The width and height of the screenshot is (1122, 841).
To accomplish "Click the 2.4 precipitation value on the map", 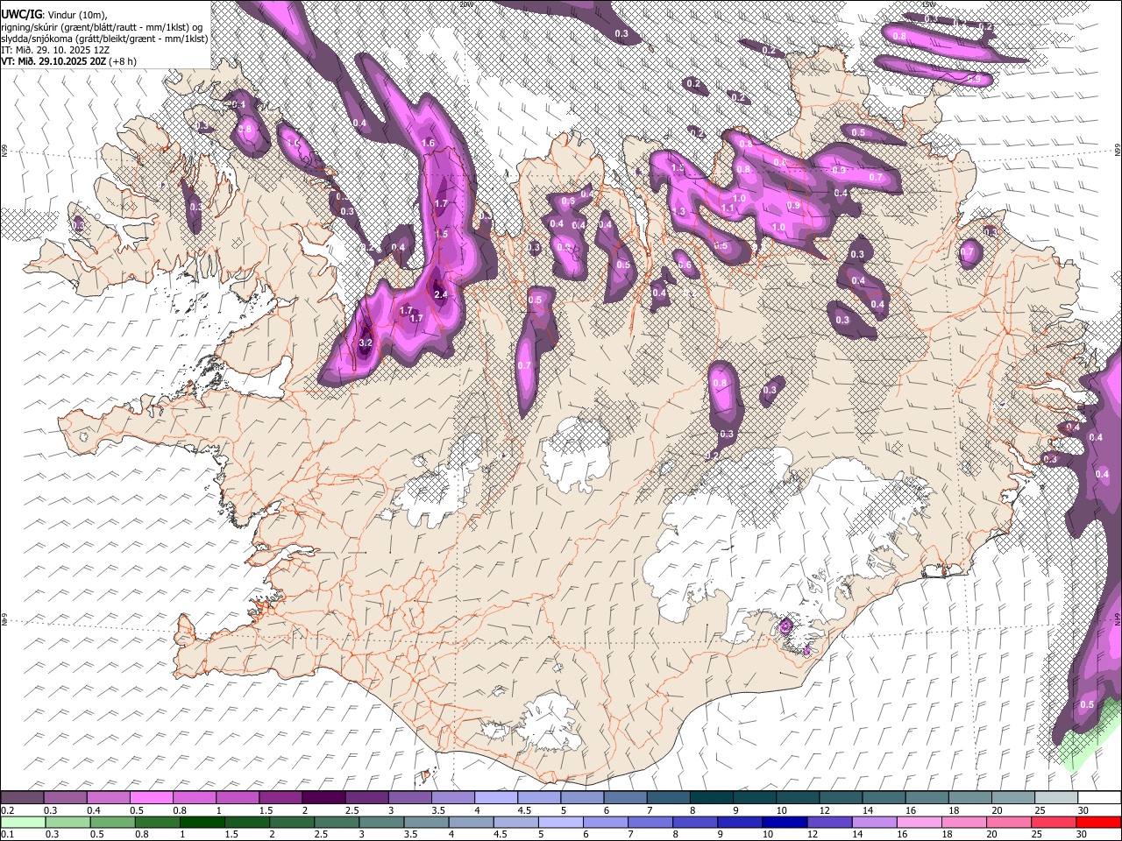I will pos(441,294).
